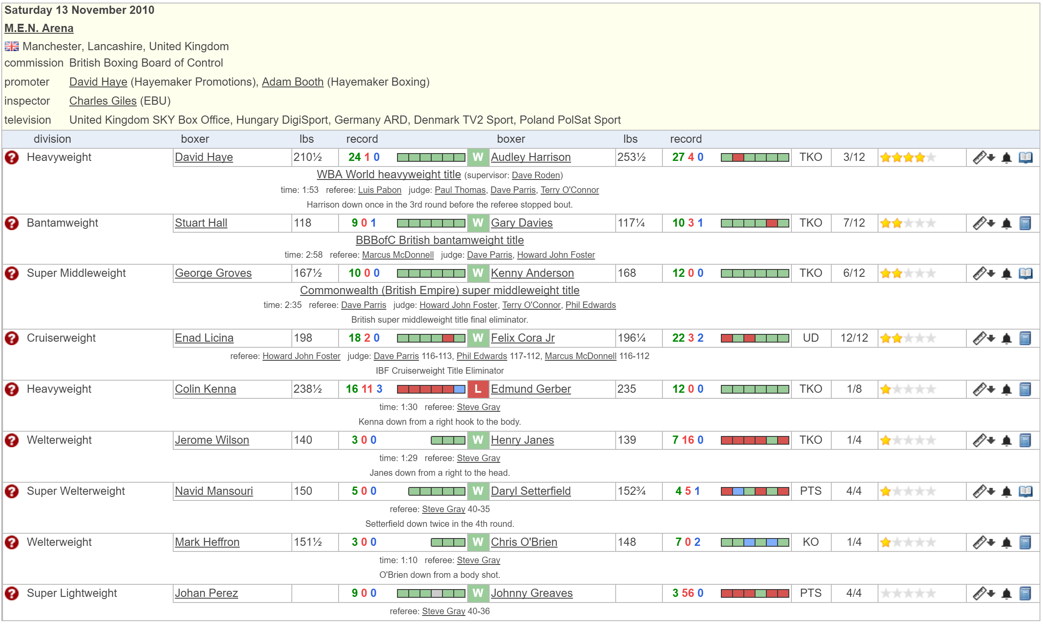Click the bell icon for the Hall vs Davies bout
This screenshot has height=625, width=1043.
1007,223
